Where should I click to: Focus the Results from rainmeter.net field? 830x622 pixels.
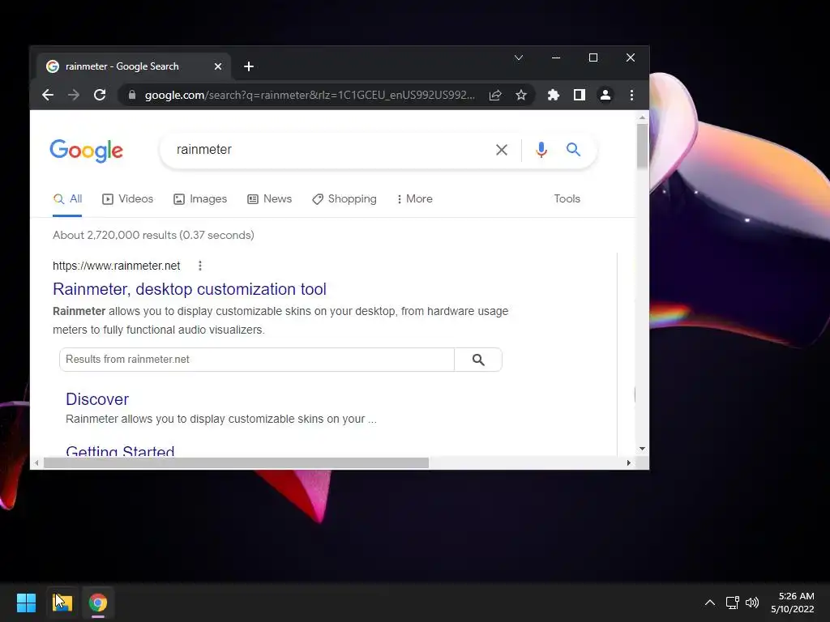(257, 360)
